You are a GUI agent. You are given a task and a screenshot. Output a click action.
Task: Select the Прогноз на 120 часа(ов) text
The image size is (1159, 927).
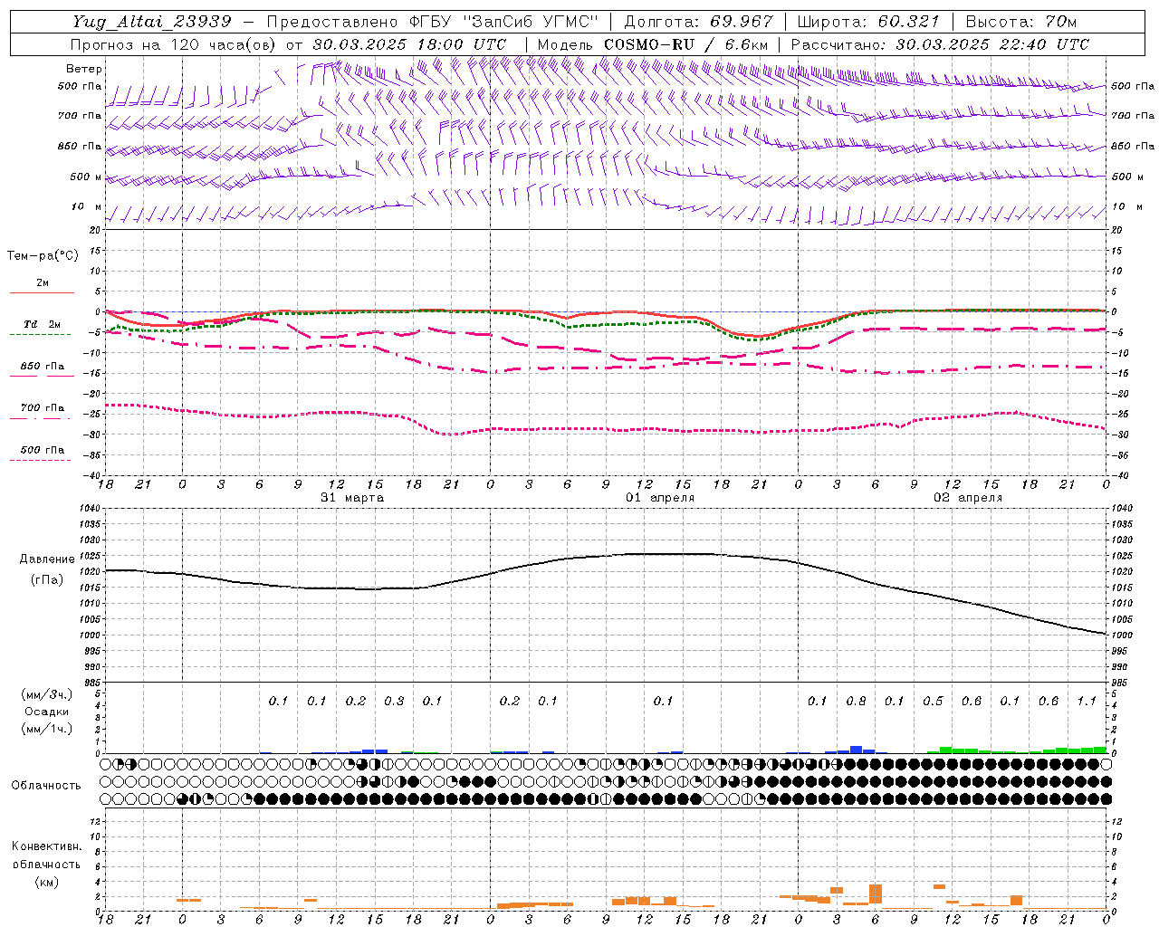pos(173,44)
